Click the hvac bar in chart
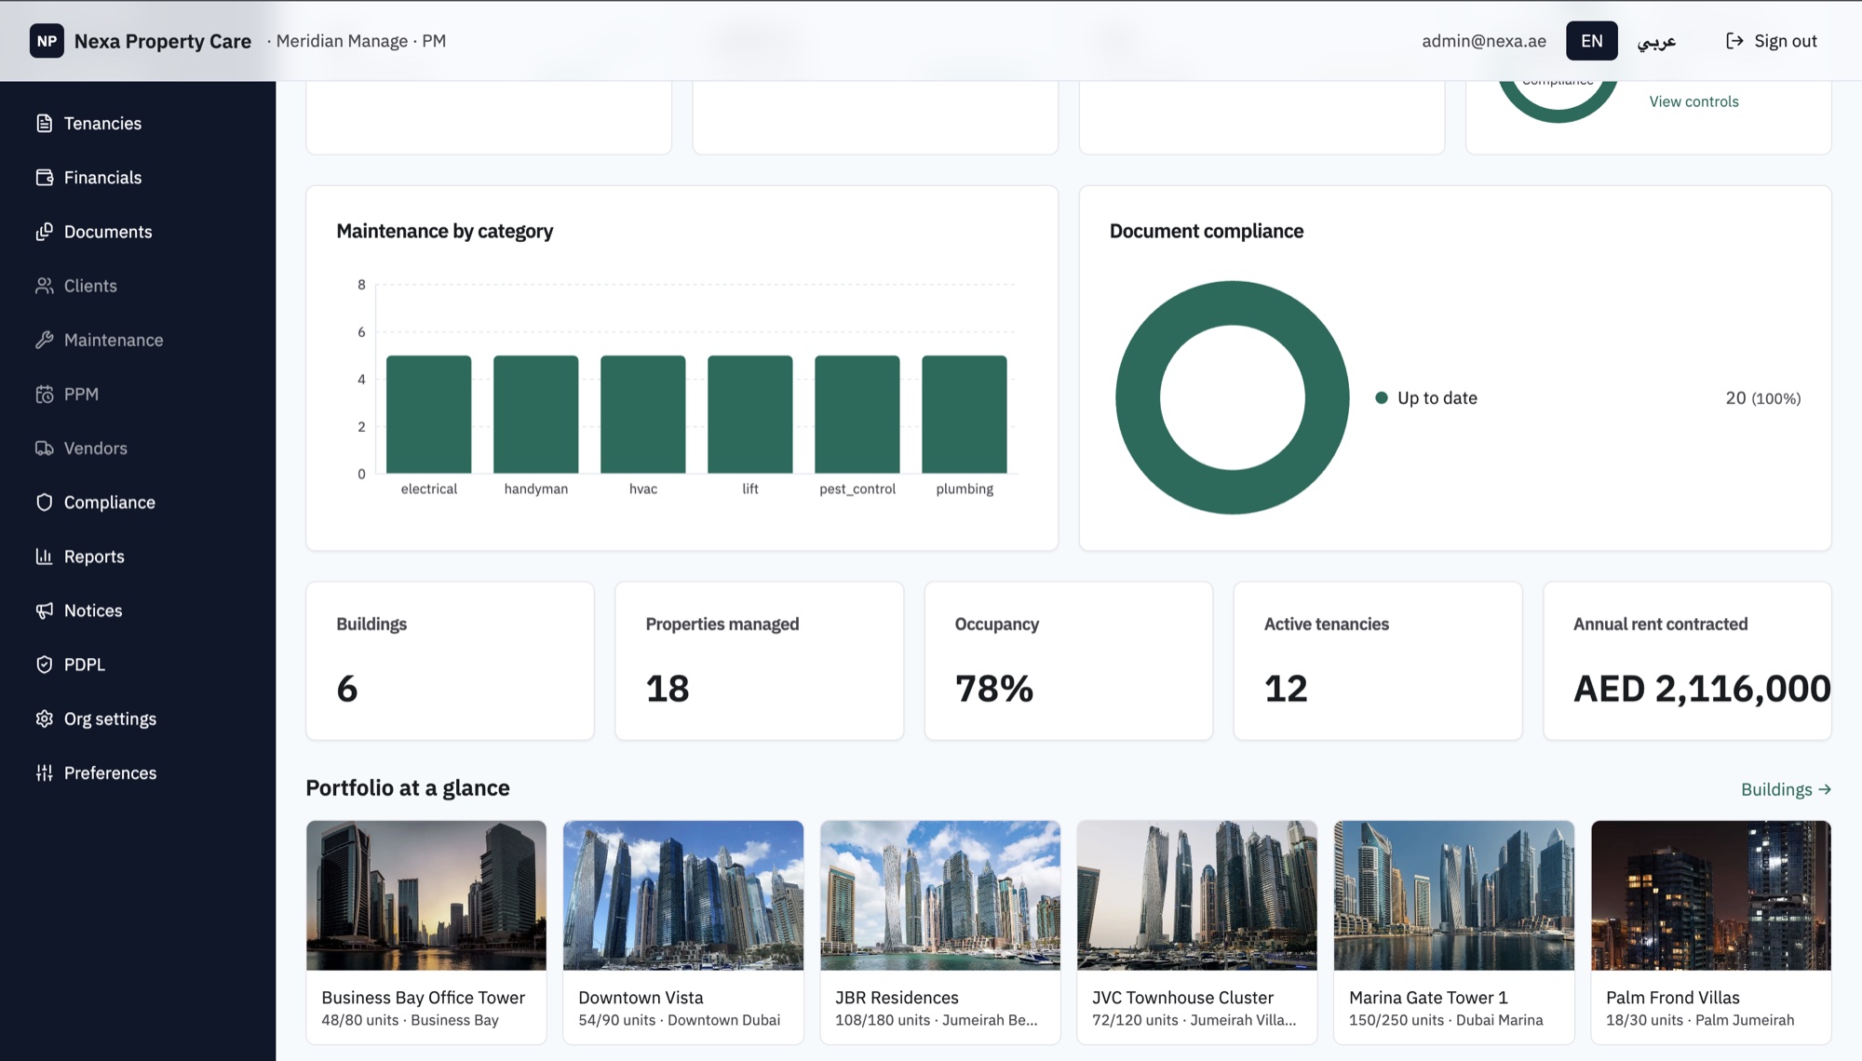Image resolution: width=1862 pixels, height=1061 pixels. tap(642, 414)
